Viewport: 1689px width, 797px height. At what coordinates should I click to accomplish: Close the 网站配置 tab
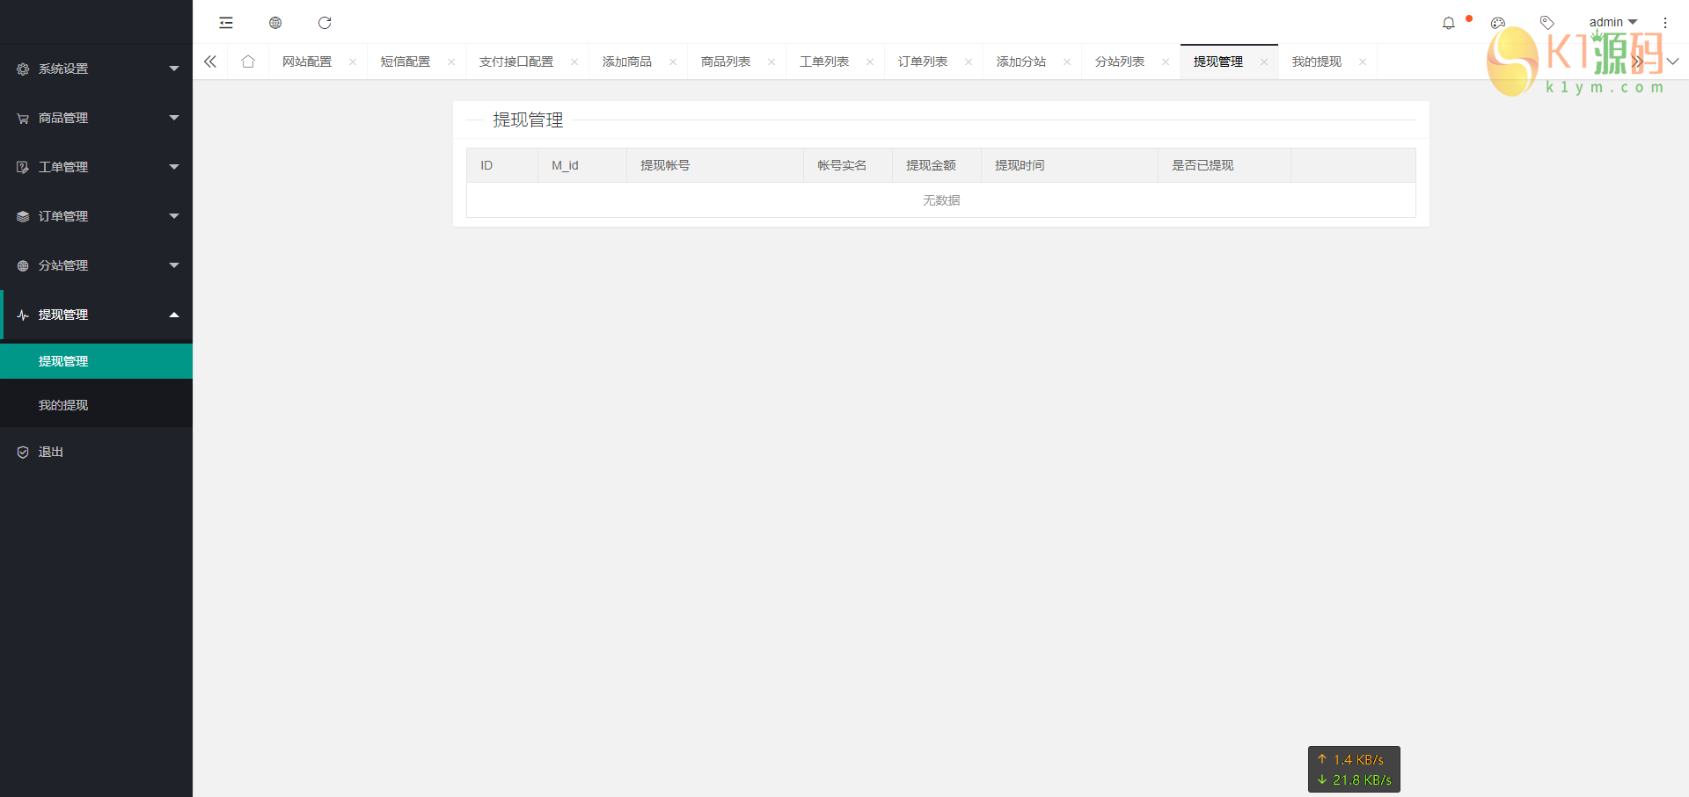(353, 62)
